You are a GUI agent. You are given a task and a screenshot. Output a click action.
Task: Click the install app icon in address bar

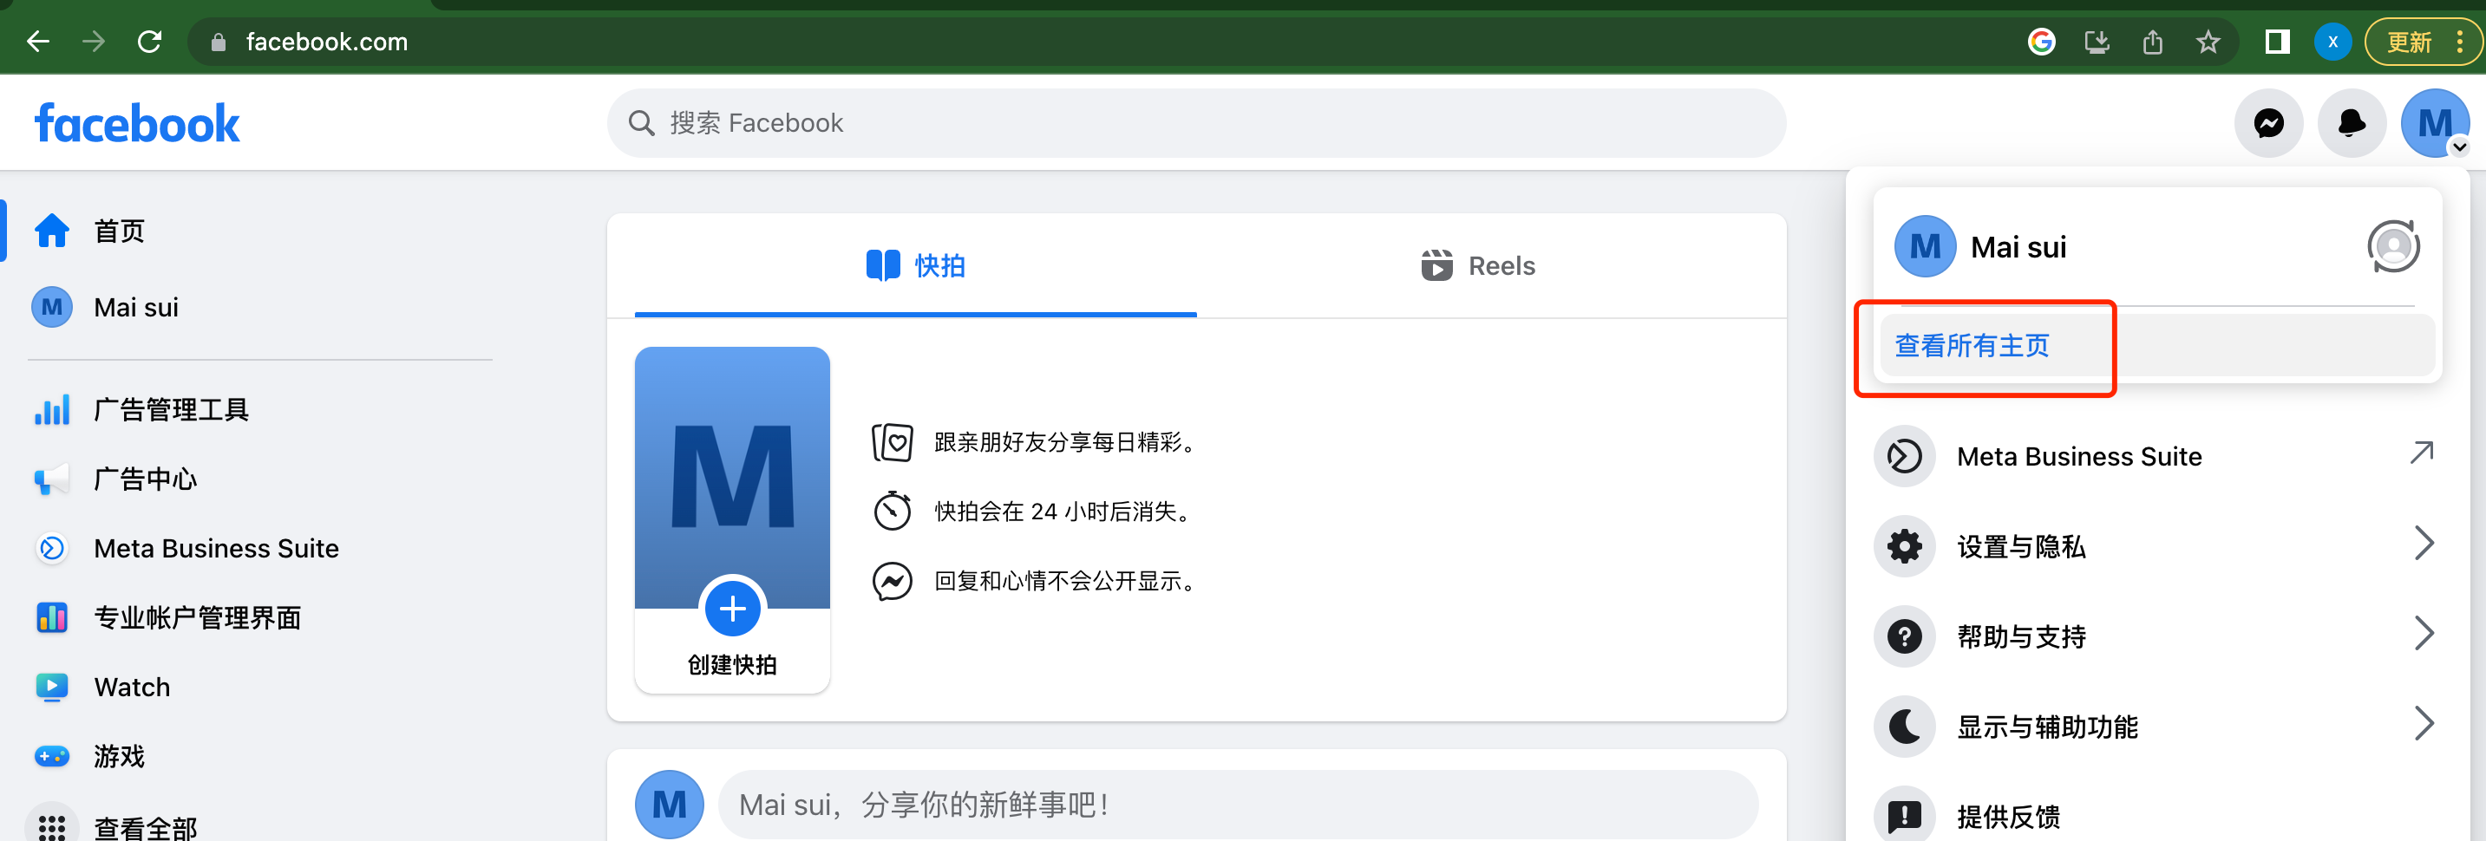tap(2097, 42)
